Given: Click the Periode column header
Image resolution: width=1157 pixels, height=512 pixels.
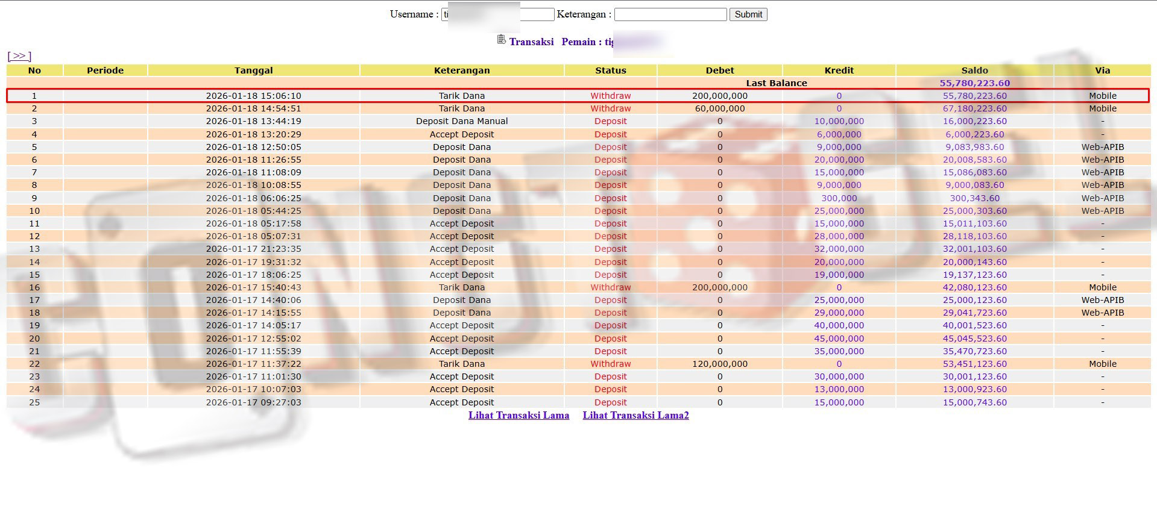Looking at the screenshot, I should click(x=105, y=70).
